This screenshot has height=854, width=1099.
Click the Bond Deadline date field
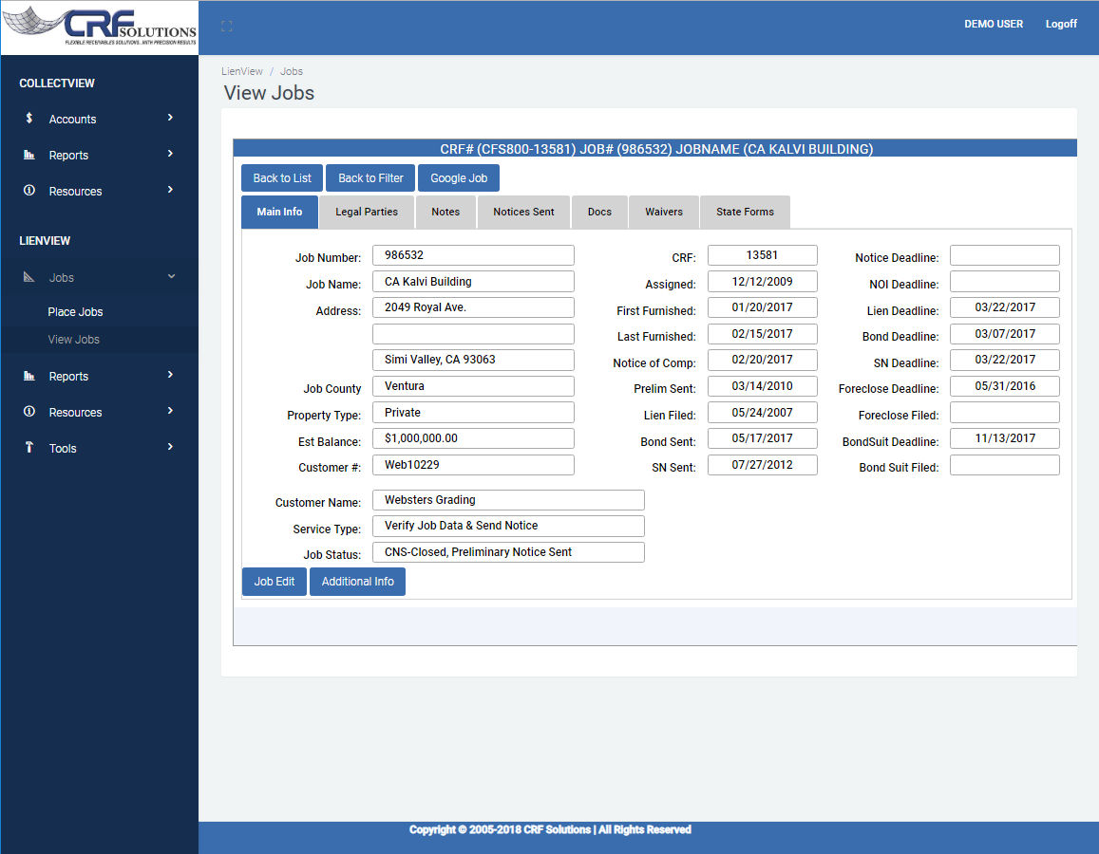1004,334
